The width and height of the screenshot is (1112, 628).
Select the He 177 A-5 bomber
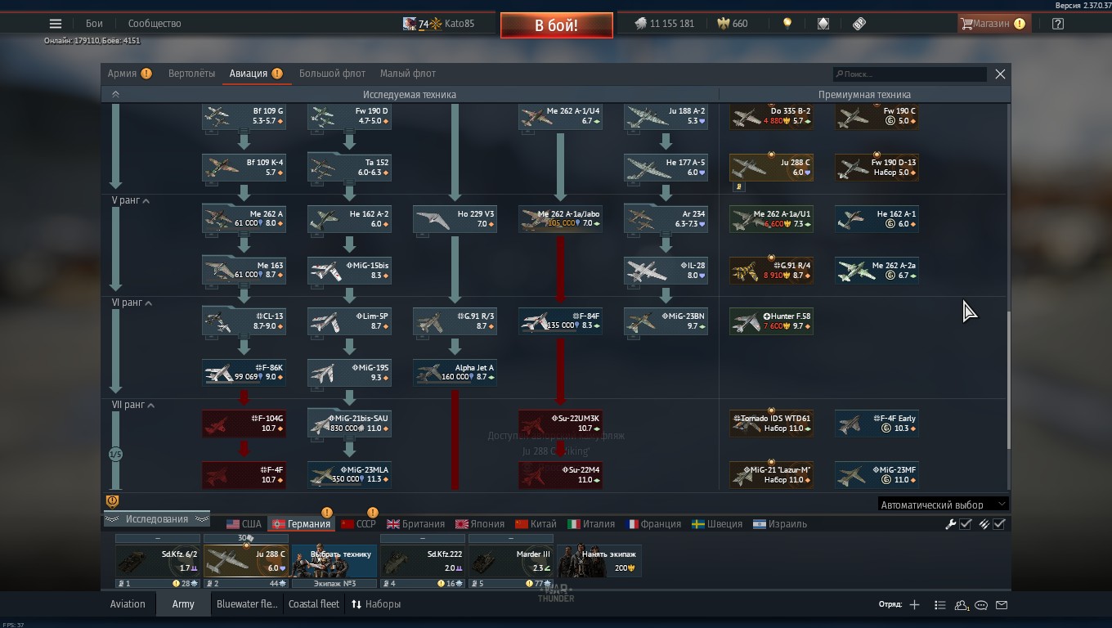(x=666, y=168)
